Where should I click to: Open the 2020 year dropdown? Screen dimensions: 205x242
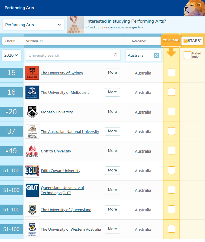tap(11, 55)
